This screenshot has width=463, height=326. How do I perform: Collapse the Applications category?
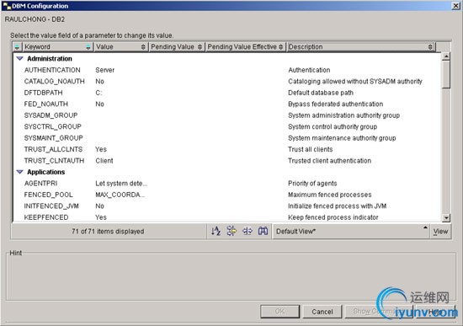coord(20,172)
